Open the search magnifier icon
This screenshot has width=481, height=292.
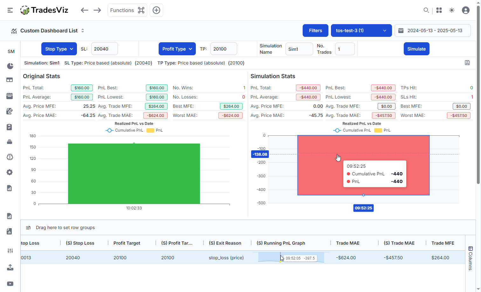[426, 10]
